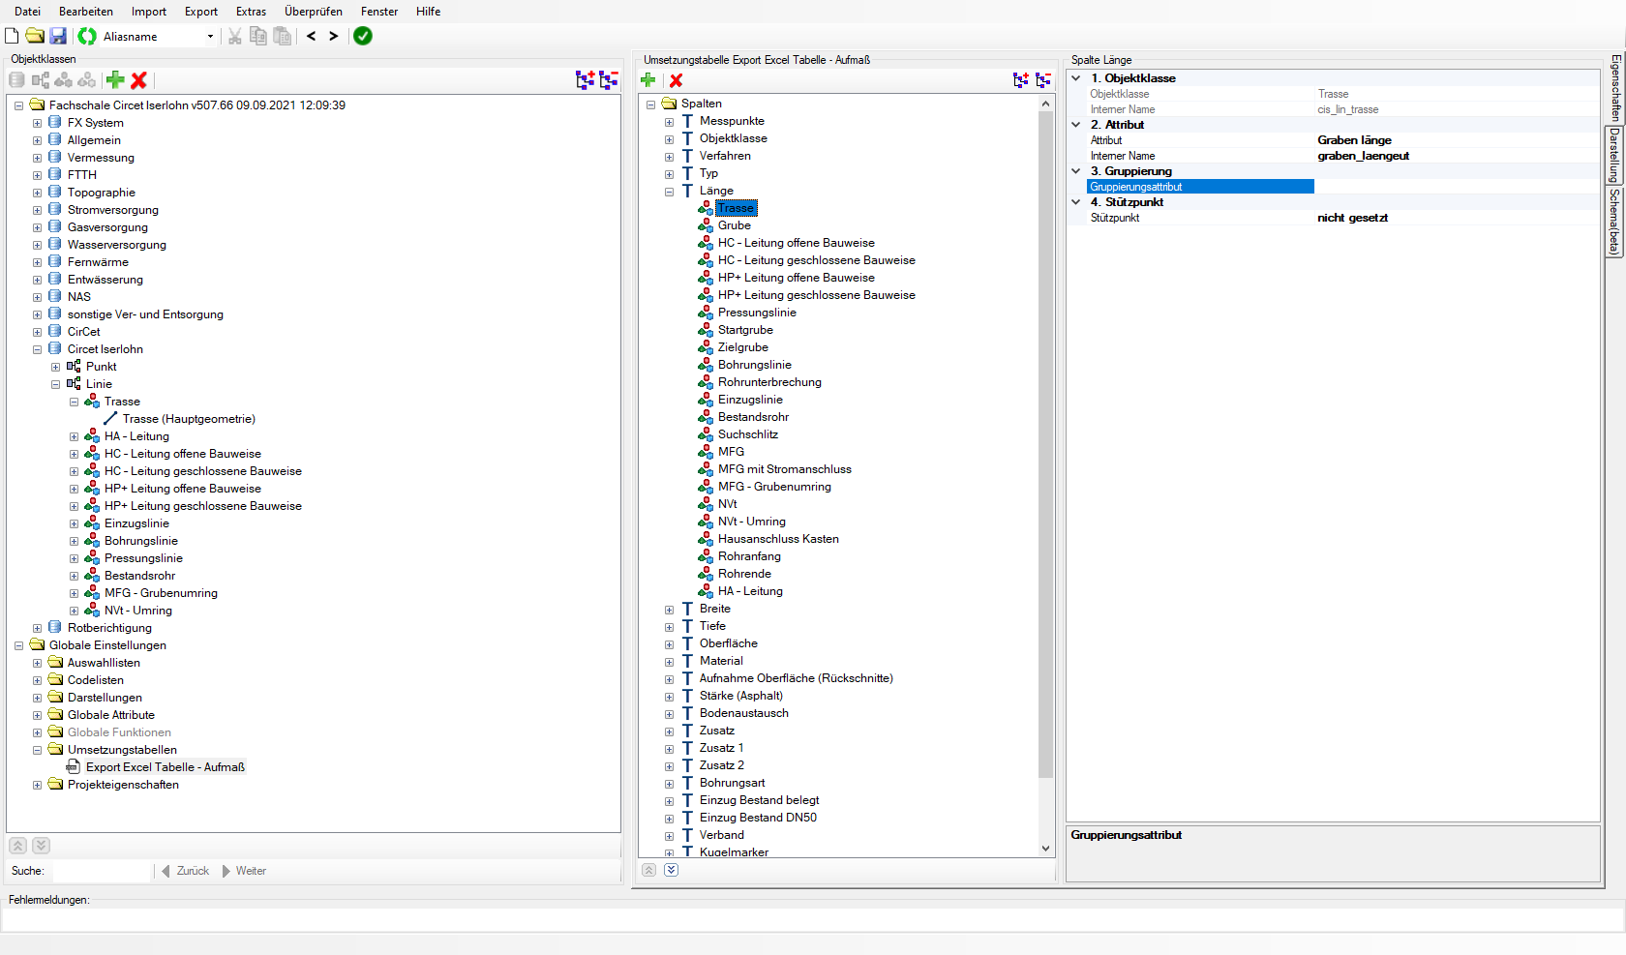Click the save diskette icon
Screen dimensions: 1626x955
58,36
